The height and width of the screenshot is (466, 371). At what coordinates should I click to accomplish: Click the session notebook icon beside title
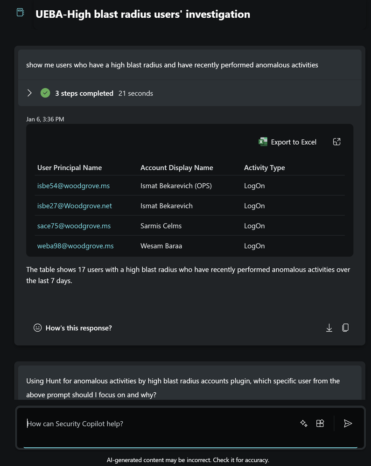click(20, 13)
